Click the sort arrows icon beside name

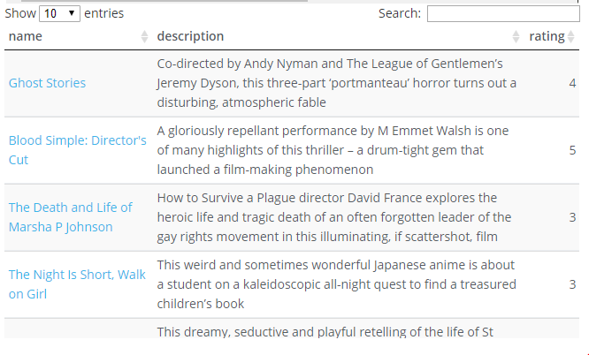click(x=145, y=37)
